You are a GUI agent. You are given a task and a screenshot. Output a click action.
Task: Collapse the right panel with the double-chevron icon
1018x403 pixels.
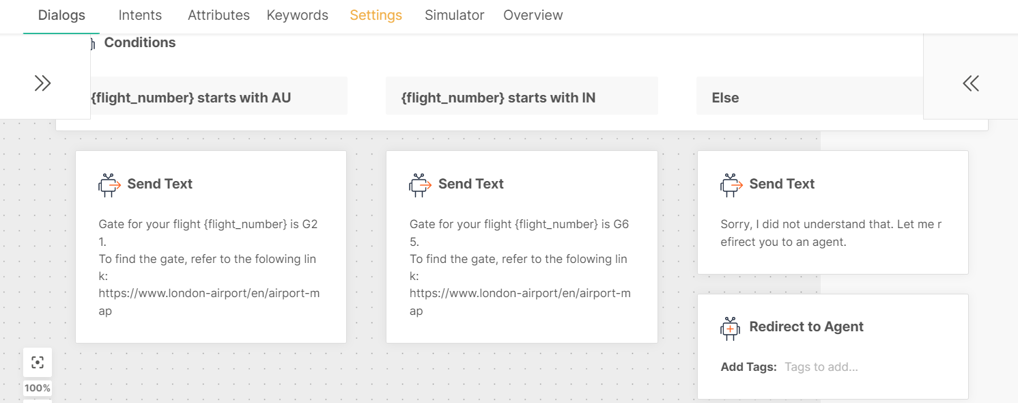click(970, 83)
